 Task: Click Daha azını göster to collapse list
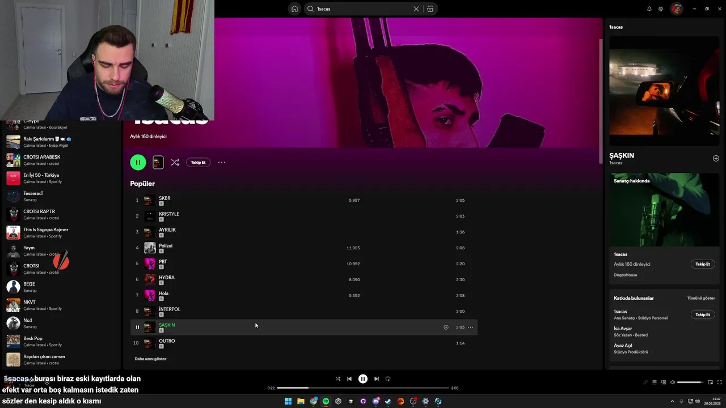pos(150,359)
